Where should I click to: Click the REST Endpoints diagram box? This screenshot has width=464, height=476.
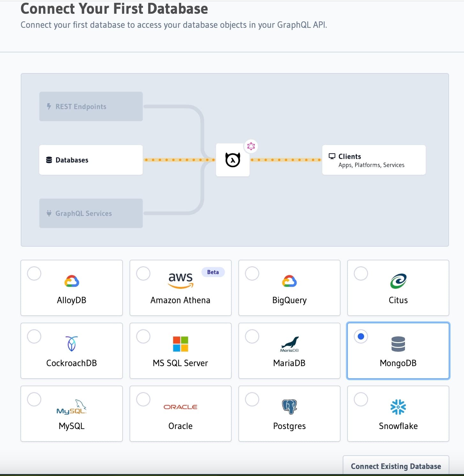[91, 107]
